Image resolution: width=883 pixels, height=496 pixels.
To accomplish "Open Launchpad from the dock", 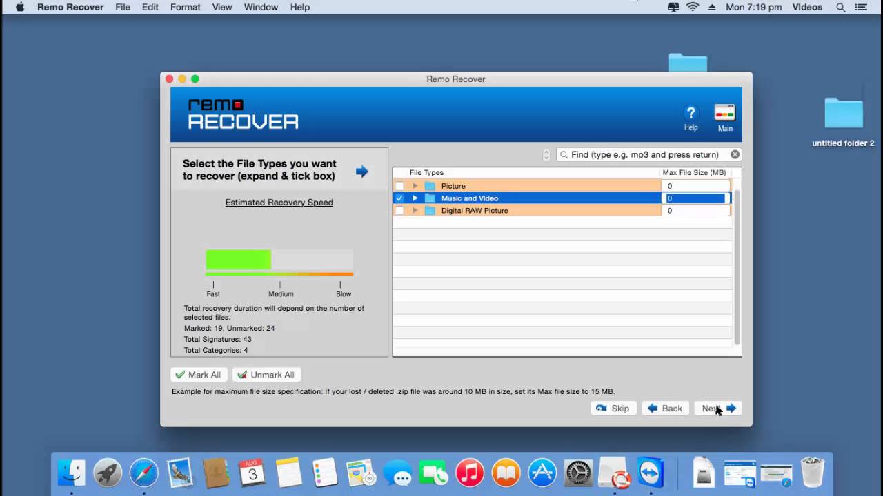I will (108, 473).
